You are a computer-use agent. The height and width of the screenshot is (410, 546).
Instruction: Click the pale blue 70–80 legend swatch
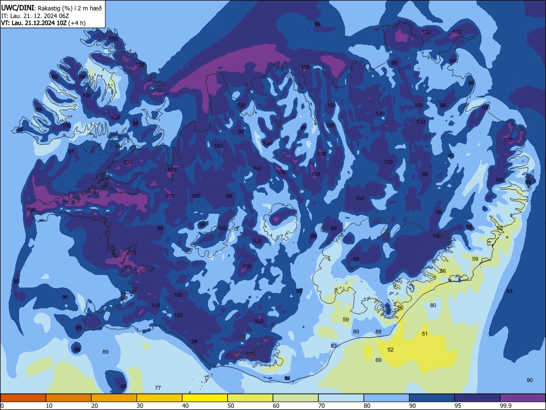point(341,398)
